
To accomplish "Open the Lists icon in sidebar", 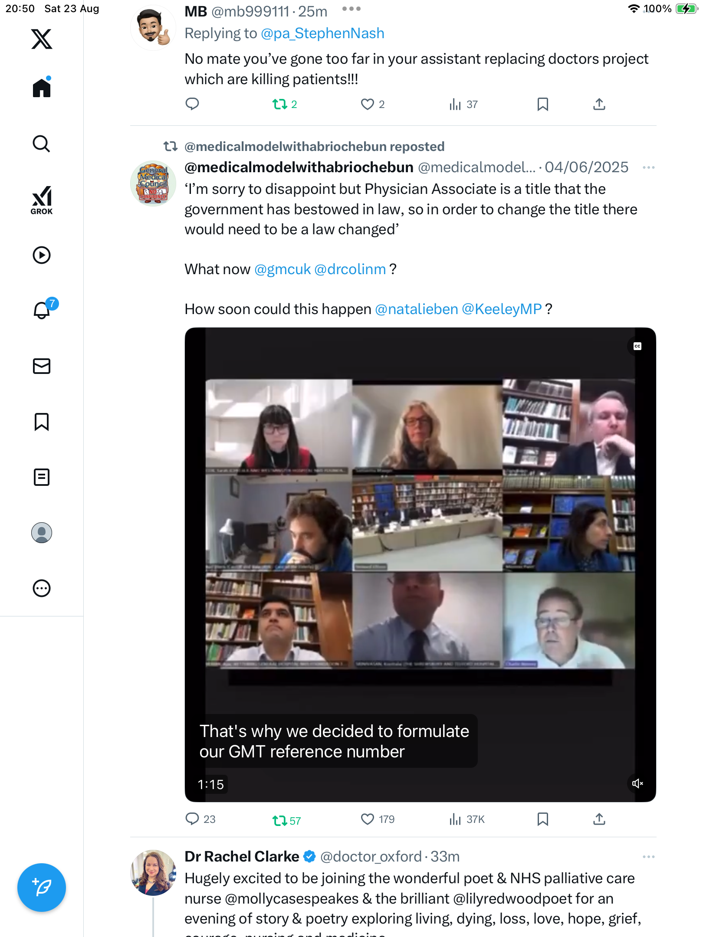I will click(42, 477).
